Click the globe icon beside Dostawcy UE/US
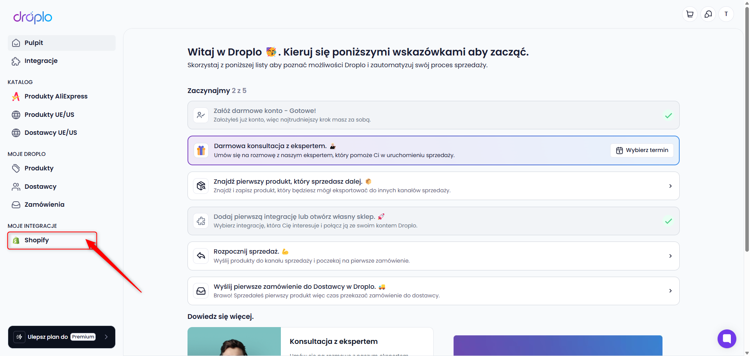This screenshot has height=356, width=750. 16,133
